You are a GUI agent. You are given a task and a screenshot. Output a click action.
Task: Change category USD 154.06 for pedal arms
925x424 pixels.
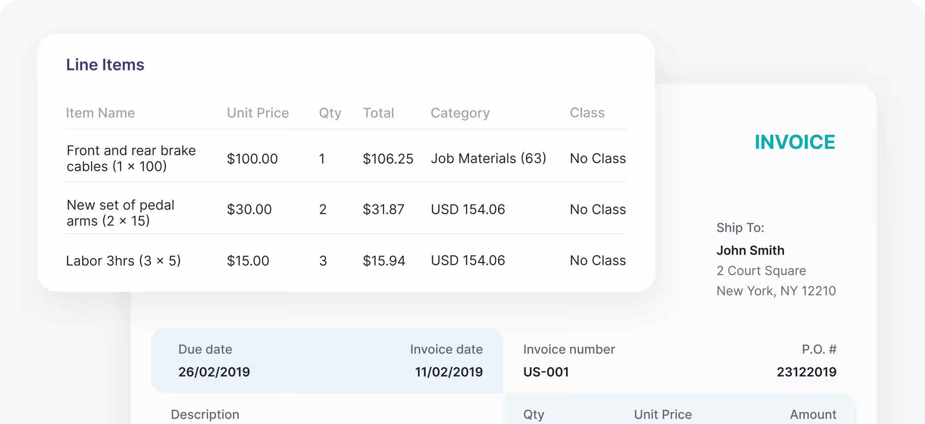[468, 209]
